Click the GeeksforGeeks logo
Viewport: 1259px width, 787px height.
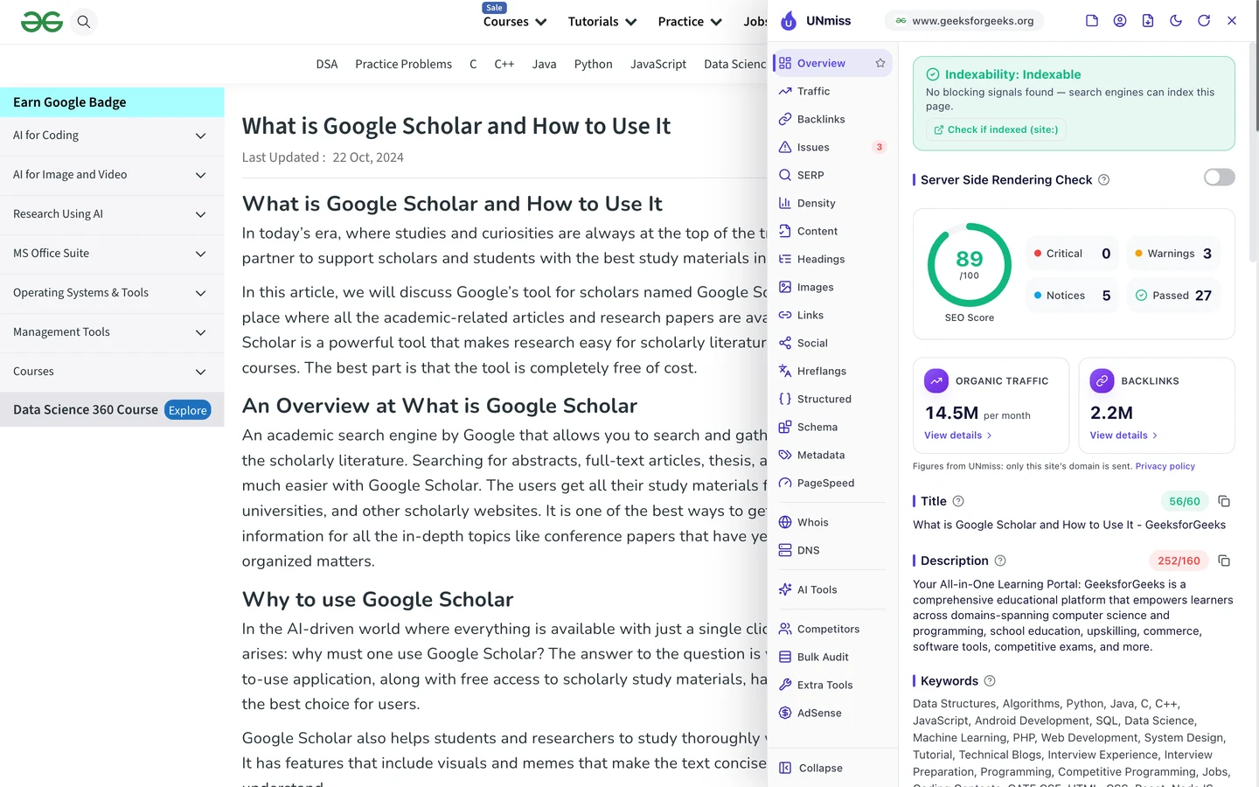(42, 22)
